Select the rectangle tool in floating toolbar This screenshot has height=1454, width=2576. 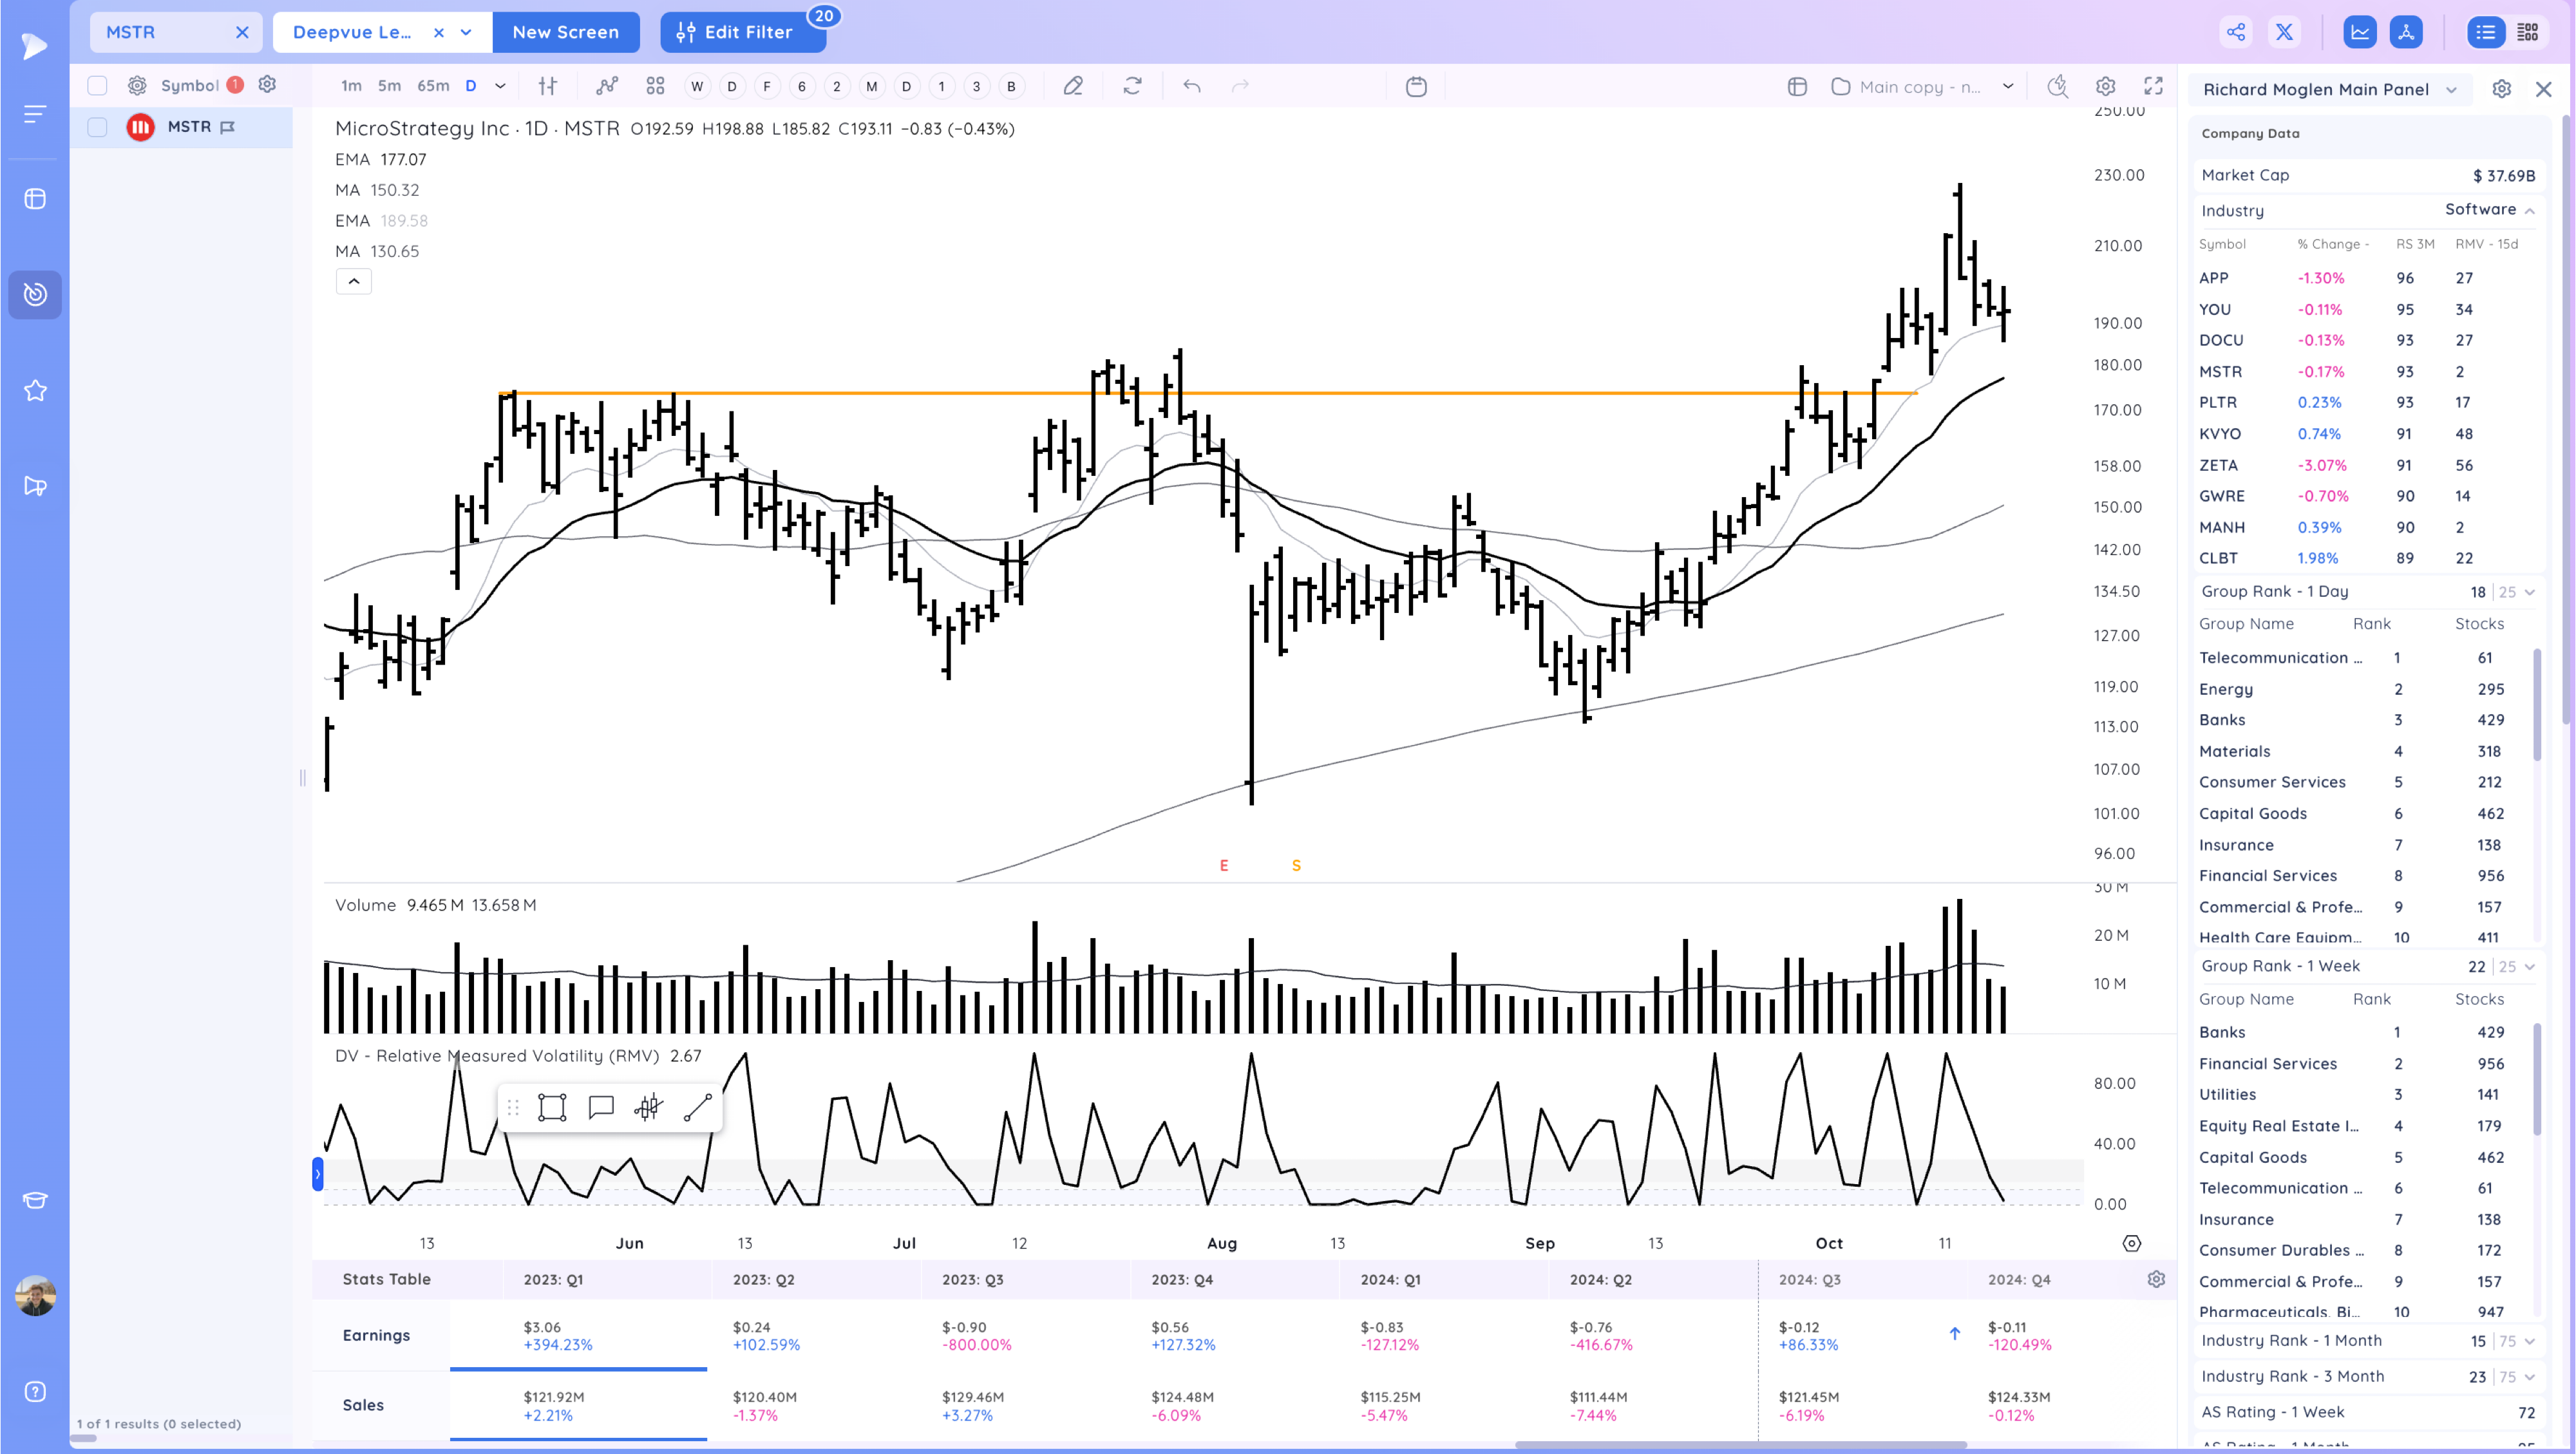tap(552, 1107)
